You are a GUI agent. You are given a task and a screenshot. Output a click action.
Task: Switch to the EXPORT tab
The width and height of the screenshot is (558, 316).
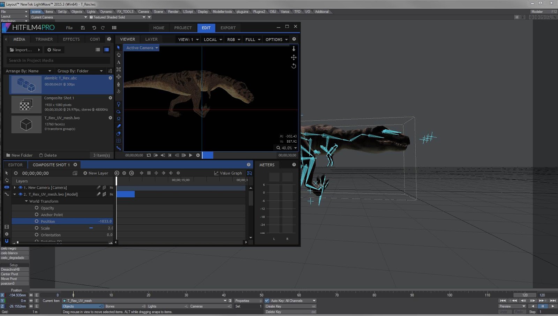pyautogui.click(x=228, y=28)
